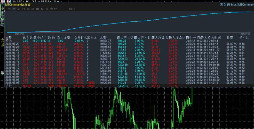The height and width of the screenshot is (129, 254).
Task: Select the 日 daily tab
Action: point(14,9)
